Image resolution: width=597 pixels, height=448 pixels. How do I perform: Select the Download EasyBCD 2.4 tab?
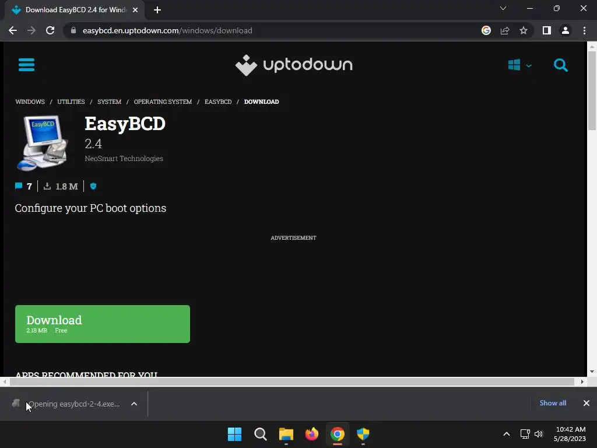pyautogui.click(x=75, y=10)
